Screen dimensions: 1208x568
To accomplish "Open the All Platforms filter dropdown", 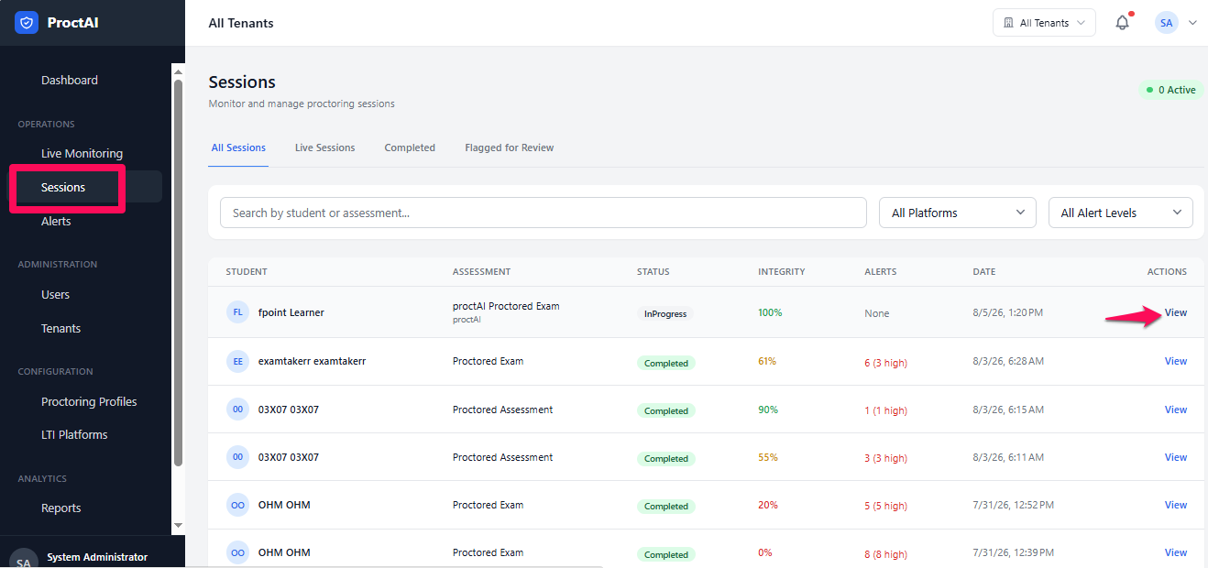I will (958, 213).
